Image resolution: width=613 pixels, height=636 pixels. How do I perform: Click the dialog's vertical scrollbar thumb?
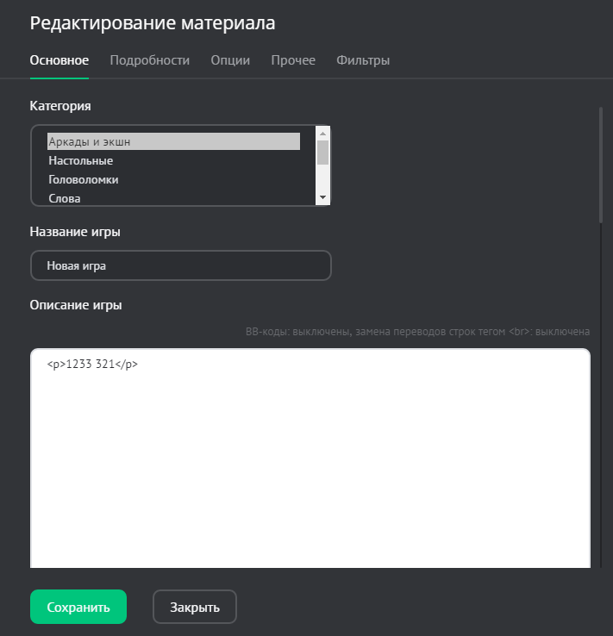[600, 164]
